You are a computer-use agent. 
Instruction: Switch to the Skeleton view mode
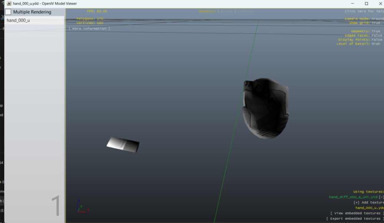[246, 11]
